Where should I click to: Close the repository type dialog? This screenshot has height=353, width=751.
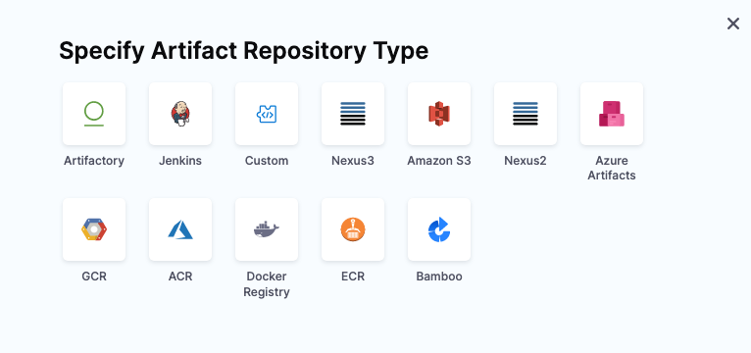pos(732,24)
